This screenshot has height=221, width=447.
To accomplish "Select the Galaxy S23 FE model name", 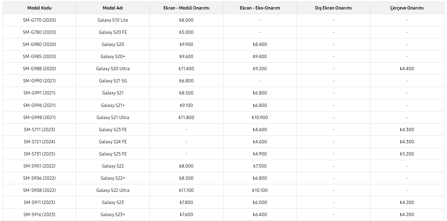I will pyautogui.click(x=113, y=130).
